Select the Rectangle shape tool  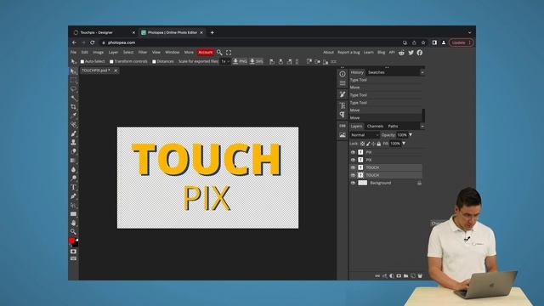click(x=73, y=214)
